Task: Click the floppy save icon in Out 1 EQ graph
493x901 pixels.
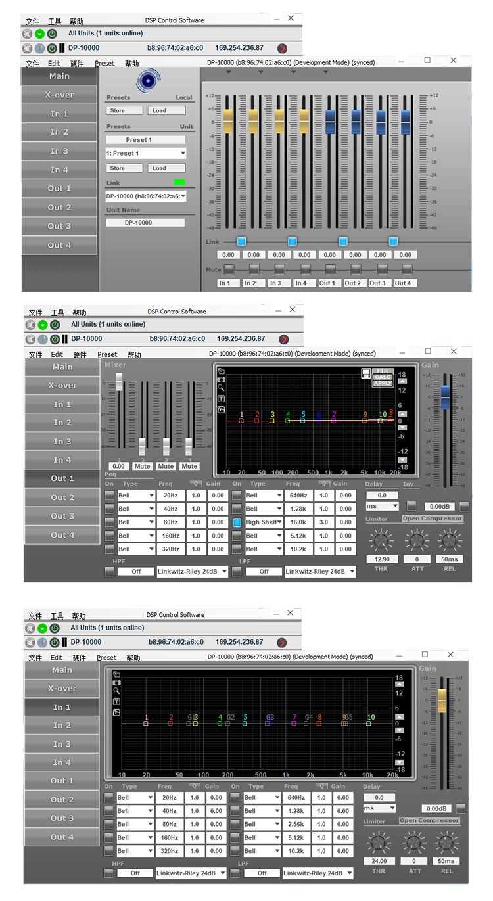Action: click(x=365, y=373)
